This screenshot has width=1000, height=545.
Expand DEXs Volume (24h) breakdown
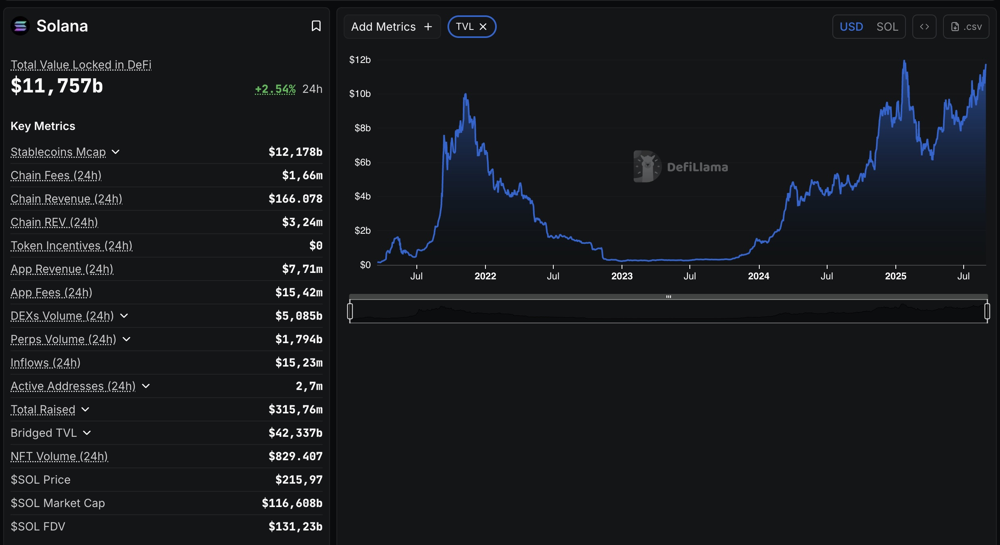pos(124,316)
